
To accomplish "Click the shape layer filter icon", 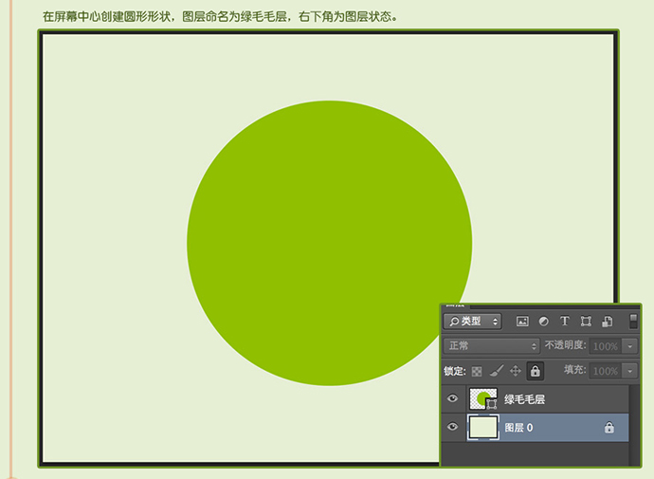I will click(586, 322).
